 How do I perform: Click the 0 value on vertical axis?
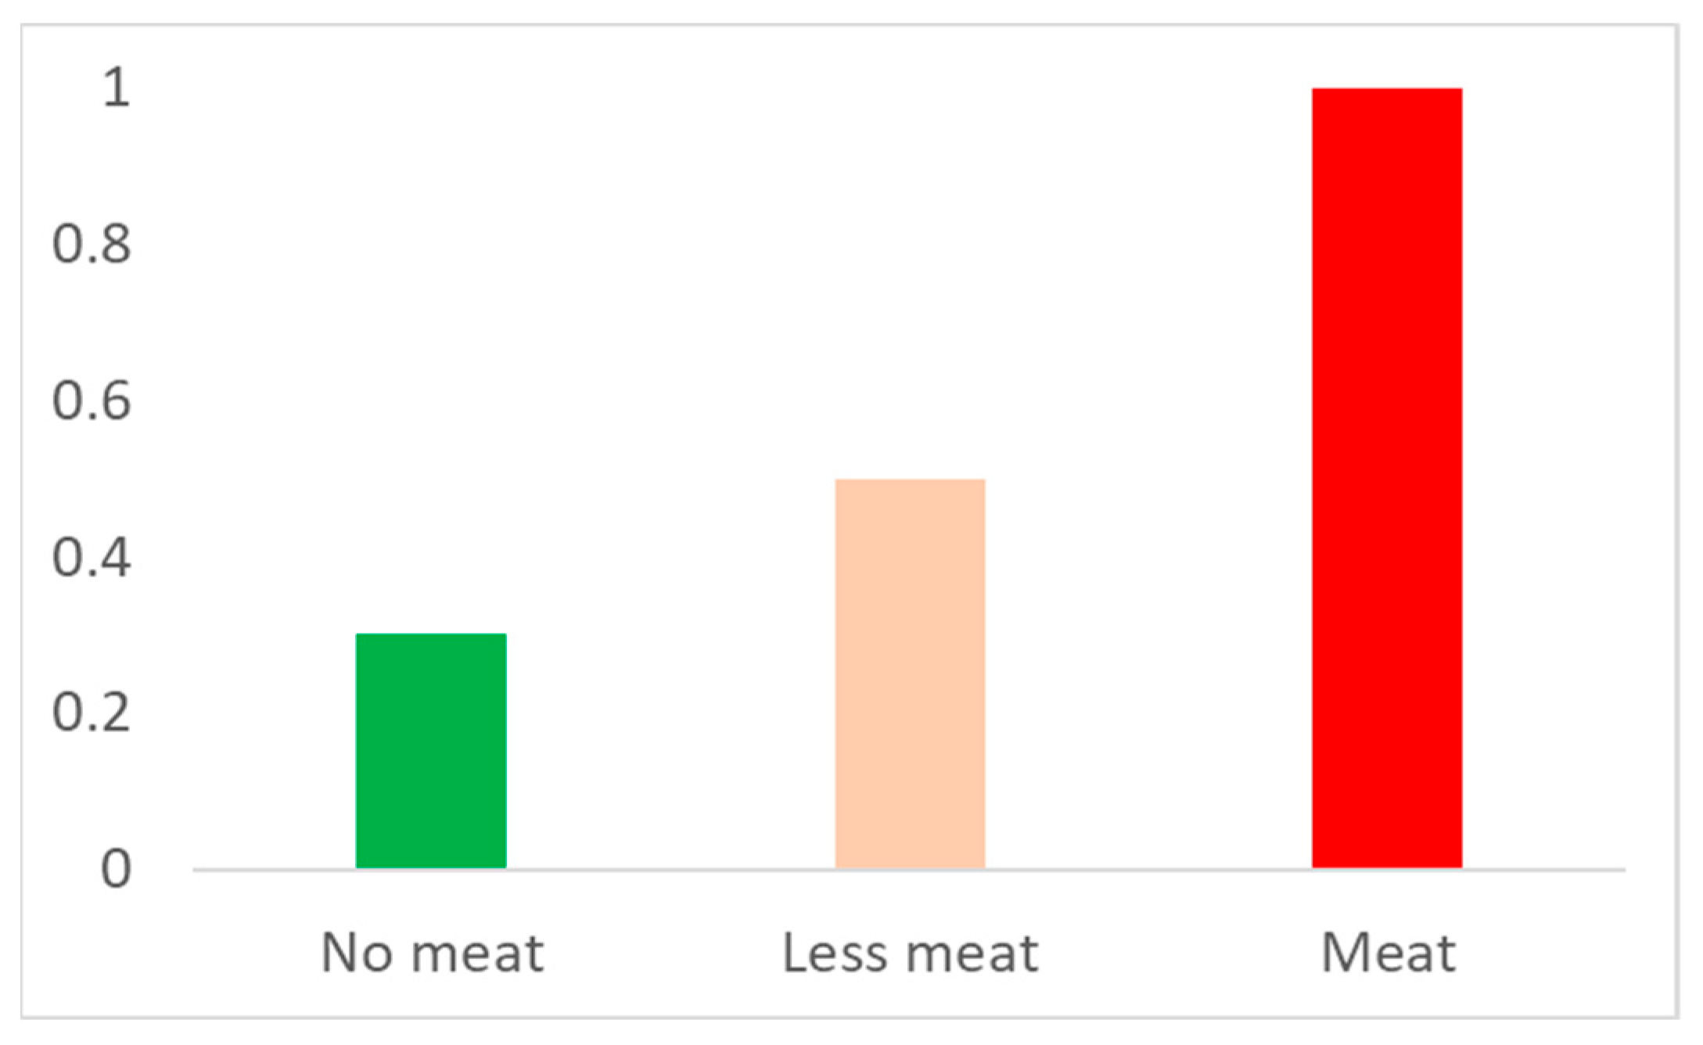[x=116, y=869]
